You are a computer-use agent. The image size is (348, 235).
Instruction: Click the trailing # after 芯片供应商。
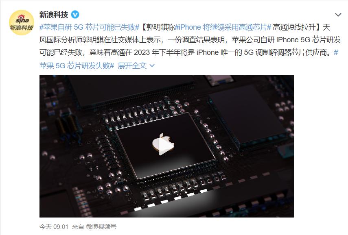[336, 52]
